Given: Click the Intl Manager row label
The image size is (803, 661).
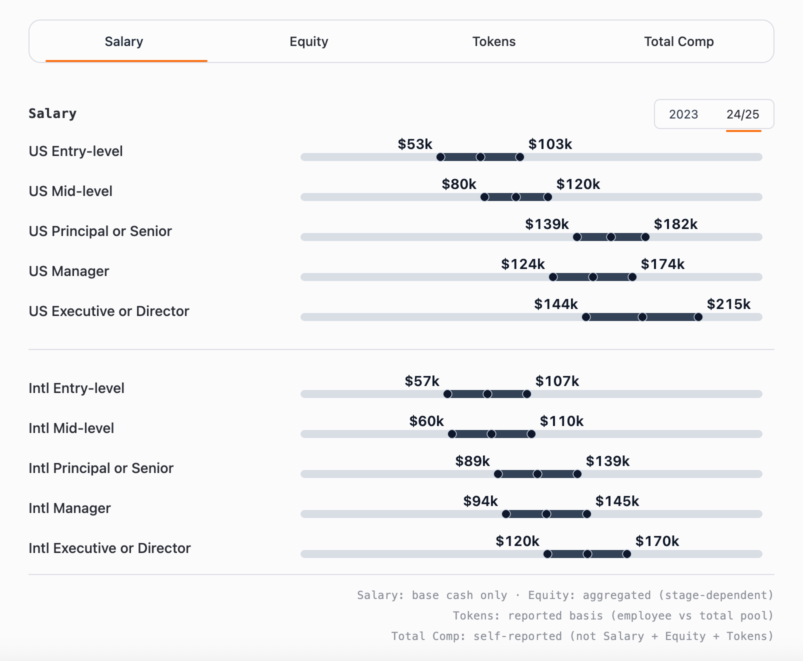Looking at the screenshot, I should coord(69,508).
